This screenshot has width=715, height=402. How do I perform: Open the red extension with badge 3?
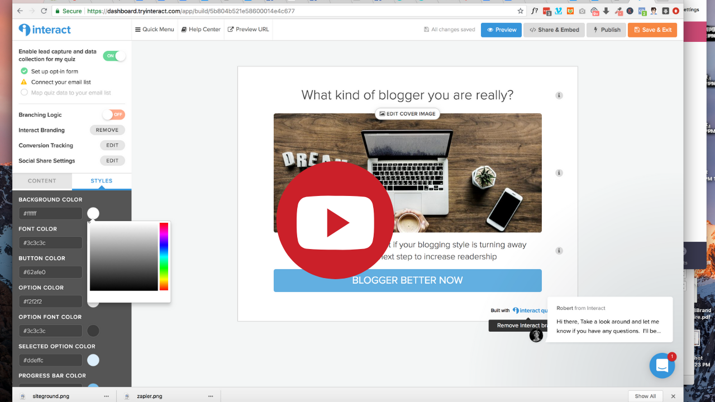[x=547, y=11]
